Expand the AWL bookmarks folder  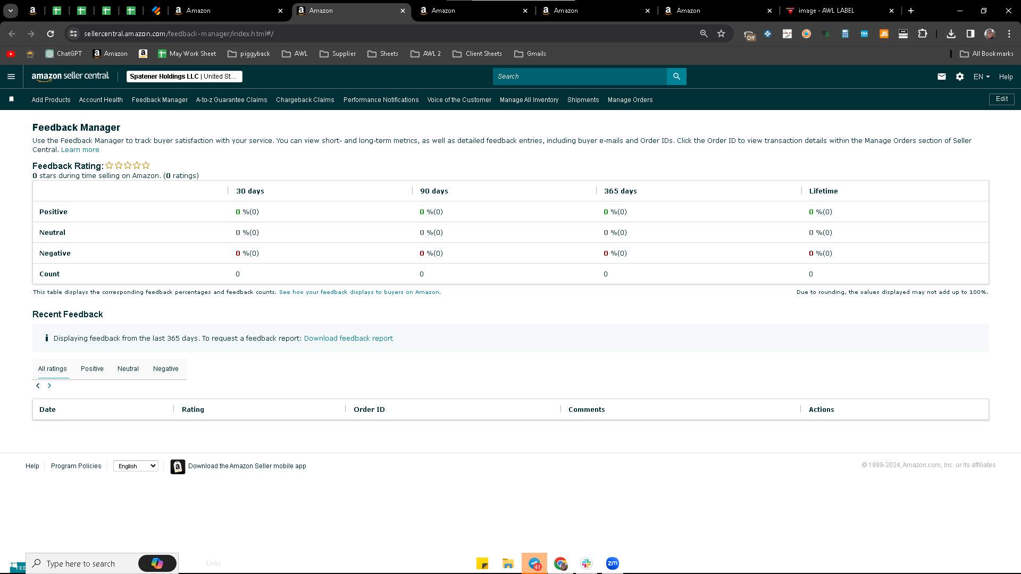(295, 54)
